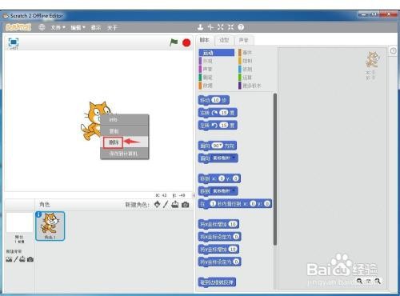Click the set y to 0 block
Image resolution: width=400 pixels, height=296 pixels.
pos(220,262)
